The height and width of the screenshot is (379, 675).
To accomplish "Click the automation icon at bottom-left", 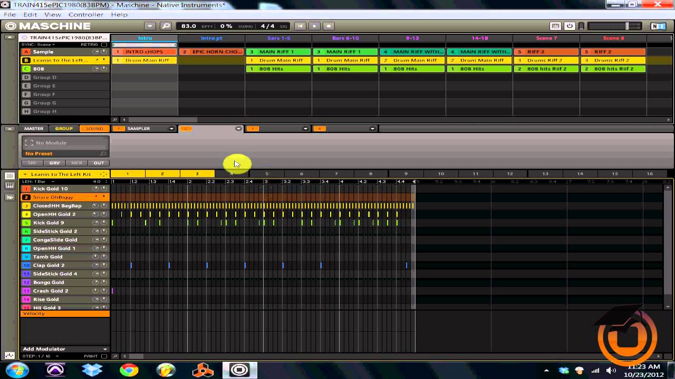I will 9,356.
